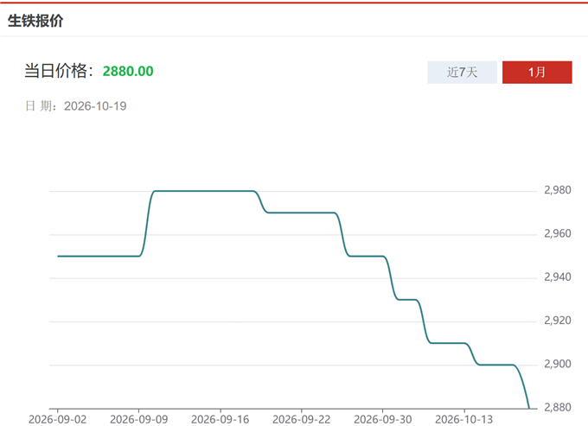Viewport: 588px width, 426px height.
Task: Switch chart to 近7天 range
Action: (462, 73)
